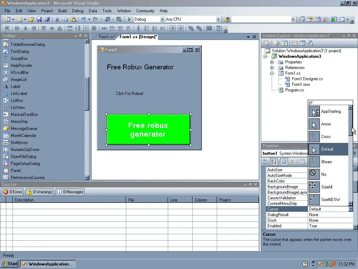Screen dimensions: 358x269
Task: Toggle the 0 Messages filter button
Action: point(70,192)
